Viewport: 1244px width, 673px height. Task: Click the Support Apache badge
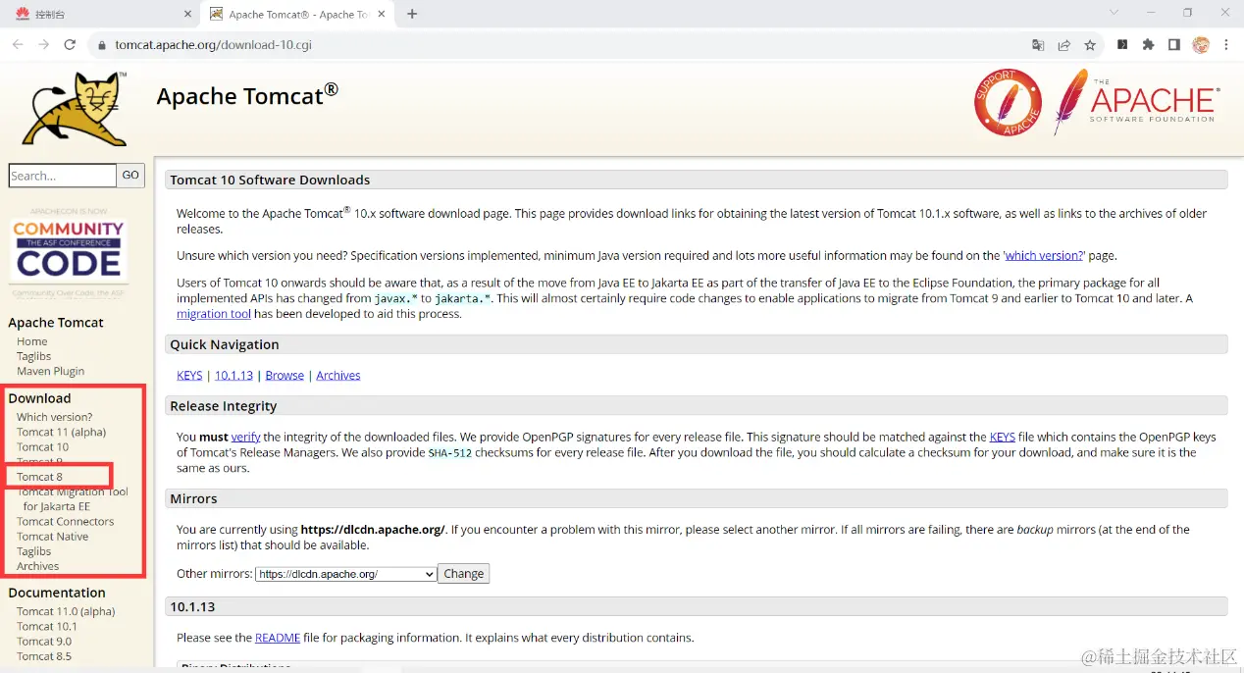[1008, 102]
